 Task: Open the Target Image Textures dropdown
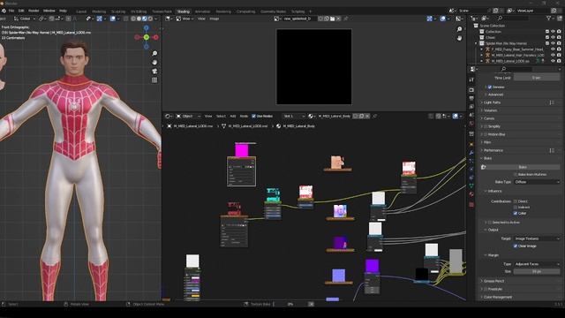click(x=537, y=238)
